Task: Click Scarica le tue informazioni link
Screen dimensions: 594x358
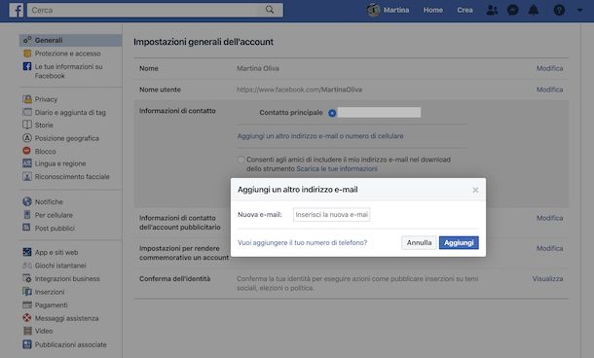Action: [x=337, y=168]
